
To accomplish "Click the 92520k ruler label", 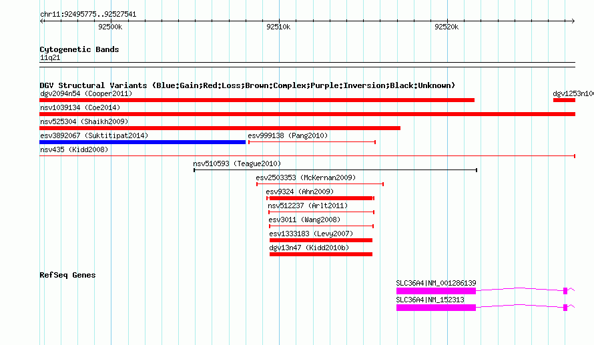I will pyautogui.click(x=447, y=27).
